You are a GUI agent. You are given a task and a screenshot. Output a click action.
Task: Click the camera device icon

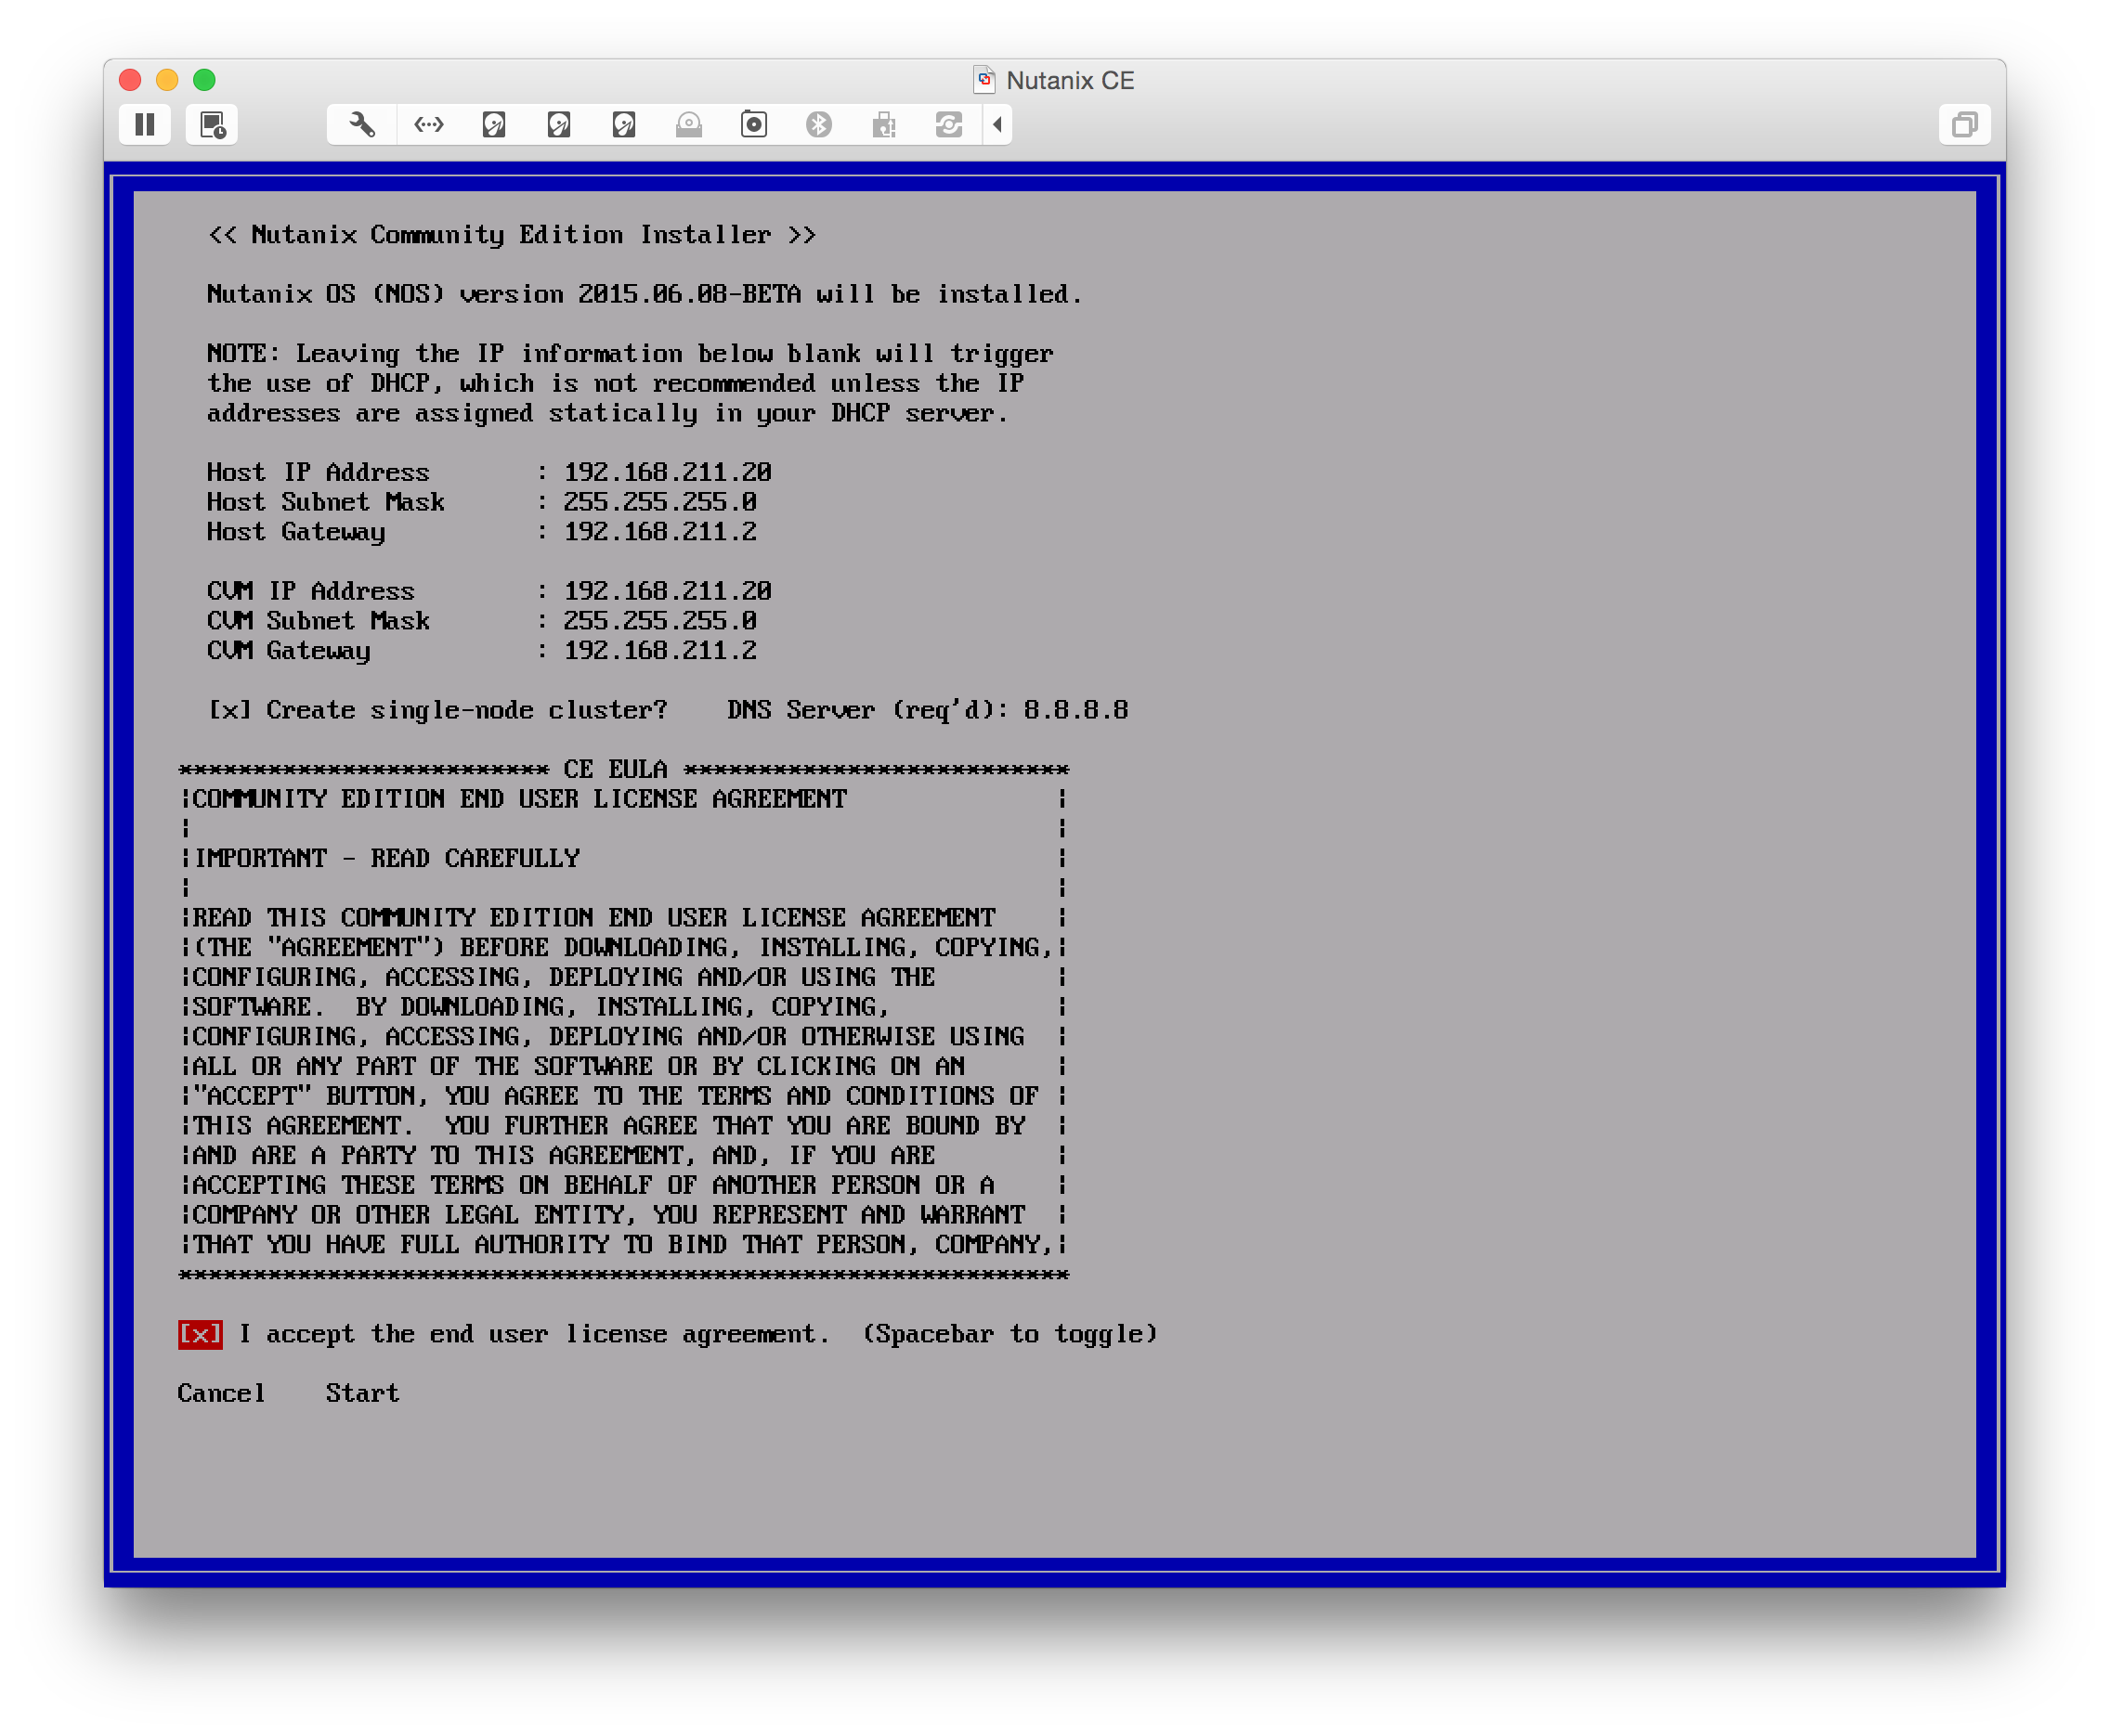tap(753, 124)
